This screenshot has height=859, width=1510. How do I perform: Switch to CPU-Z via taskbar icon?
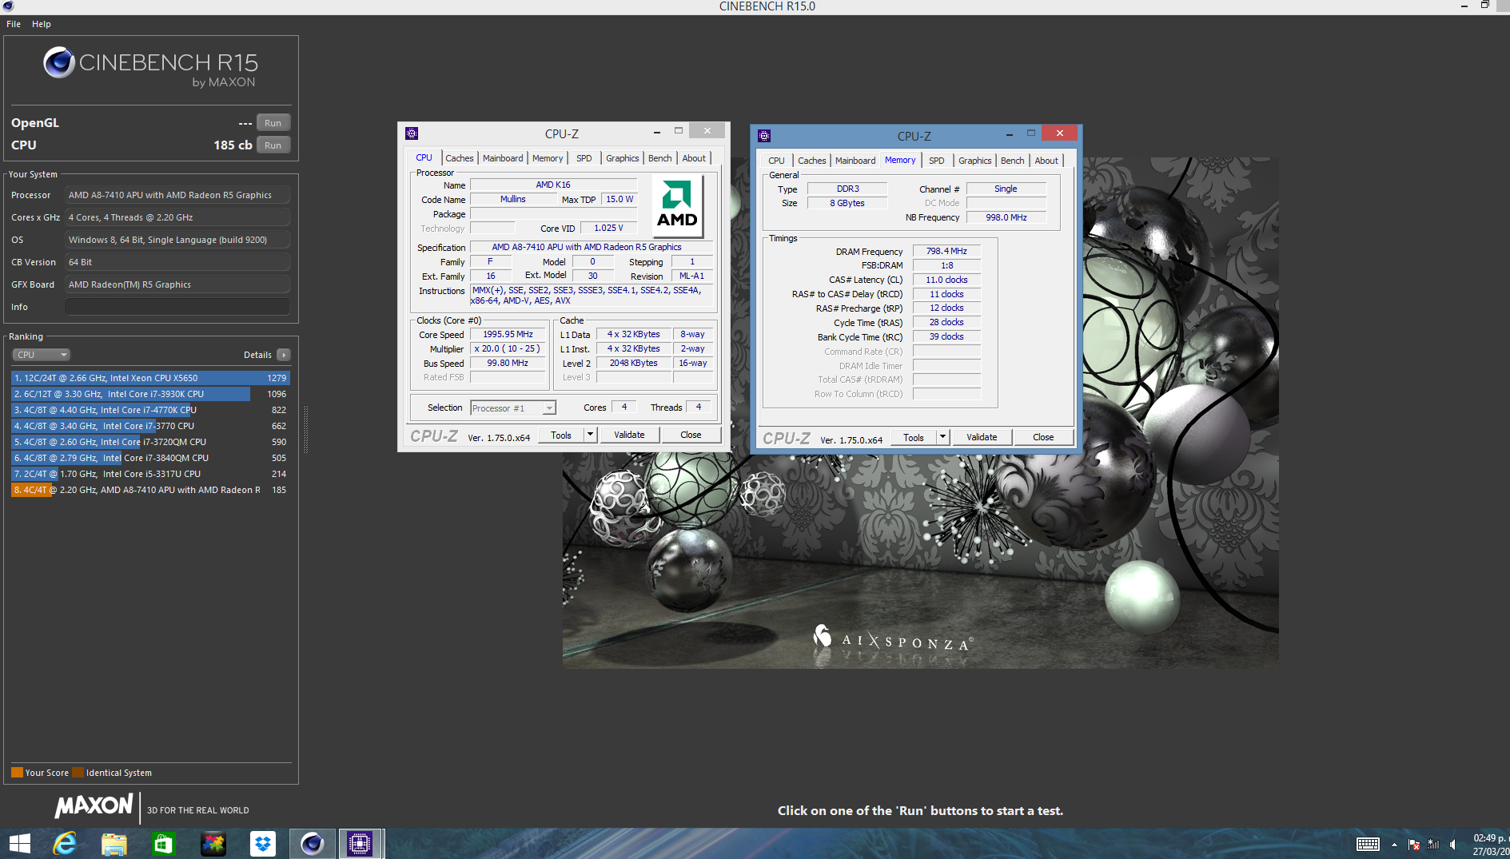361,844
